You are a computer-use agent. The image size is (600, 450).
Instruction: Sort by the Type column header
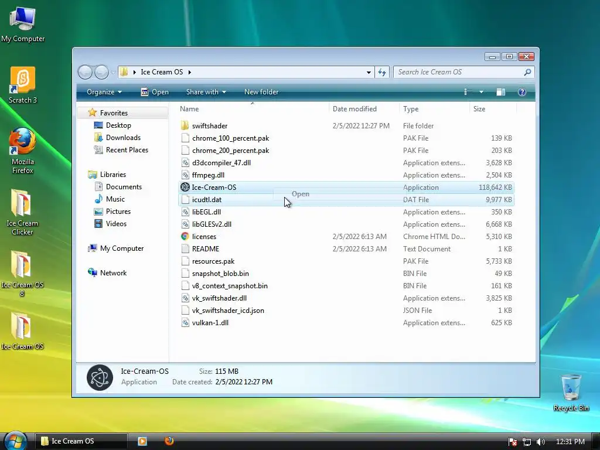pos(434,108)
